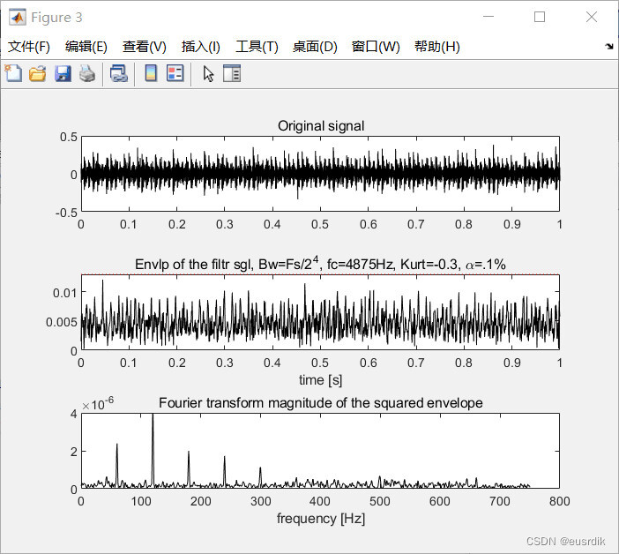Screen dimensions: 619x554
Task: Click the 'Figure 3' window title text
Action: [56, 18]
